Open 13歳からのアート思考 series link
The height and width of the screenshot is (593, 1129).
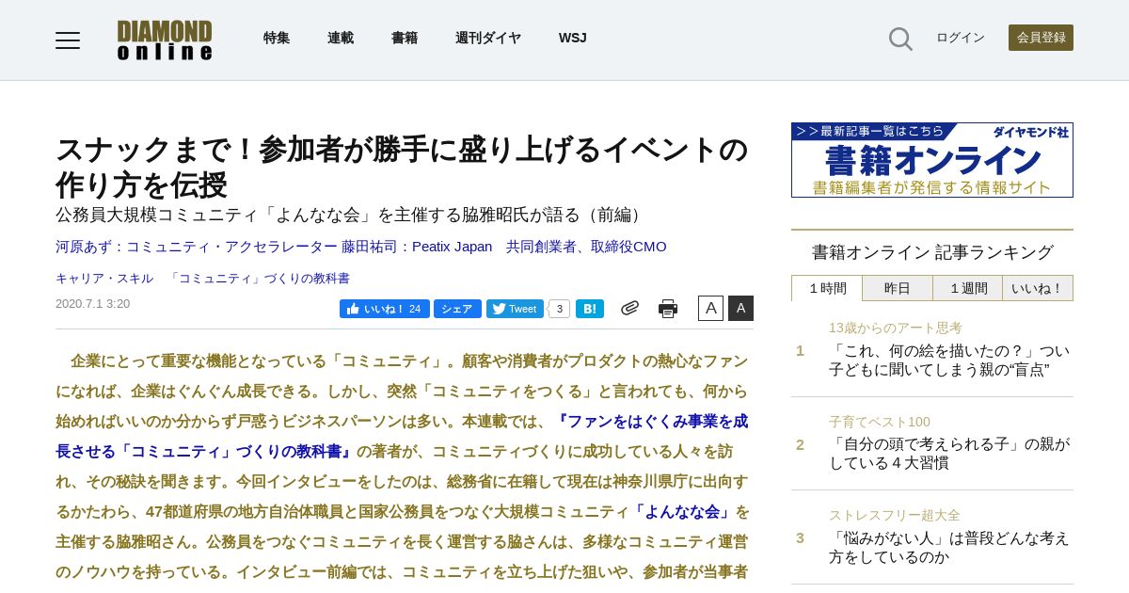coord(896,328)
